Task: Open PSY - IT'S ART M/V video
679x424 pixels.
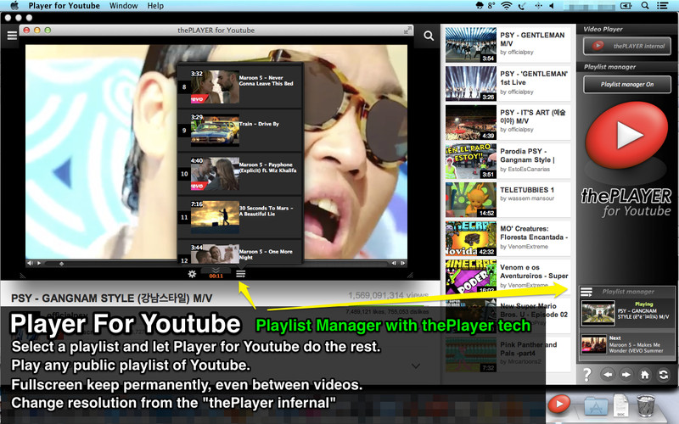Action: (508, 122)
